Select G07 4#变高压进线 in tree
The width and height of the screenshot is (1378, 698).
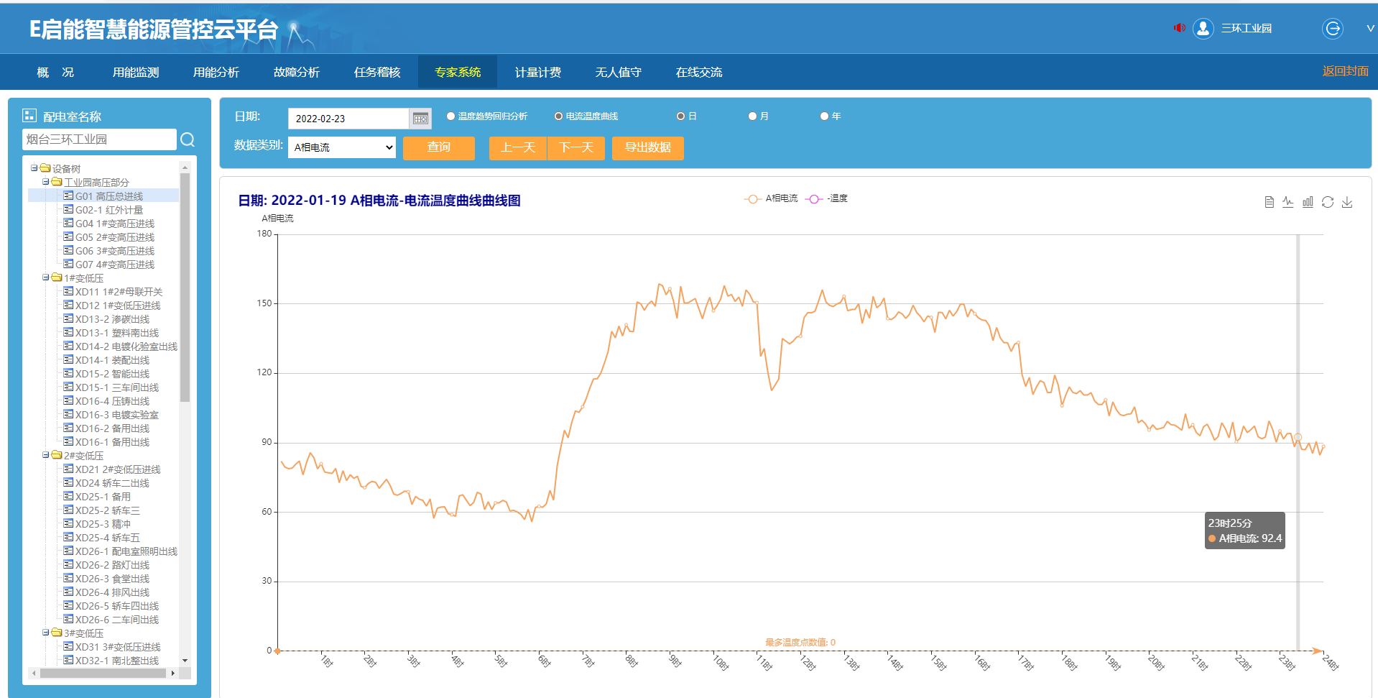[115, 264]
